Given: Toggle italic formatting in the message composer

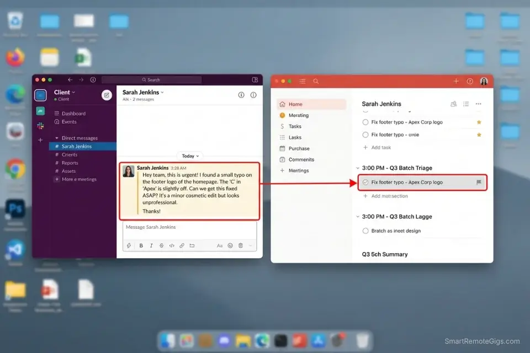Looking at the screenshot, I should (151, 245).
